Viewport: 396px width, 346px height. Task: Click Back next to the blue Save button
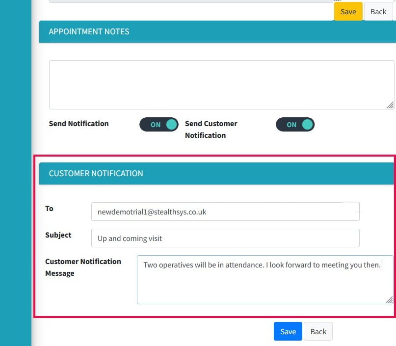[x=318, y=332]
